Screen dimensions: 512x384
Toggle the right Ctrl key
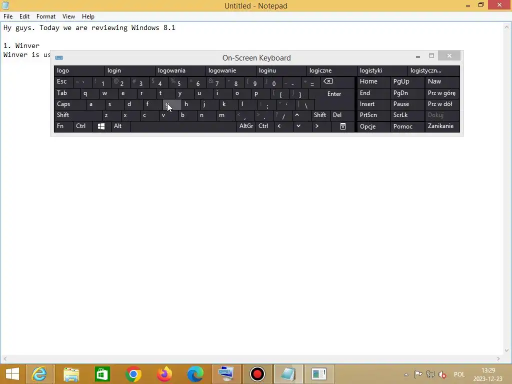pos(265,126)
